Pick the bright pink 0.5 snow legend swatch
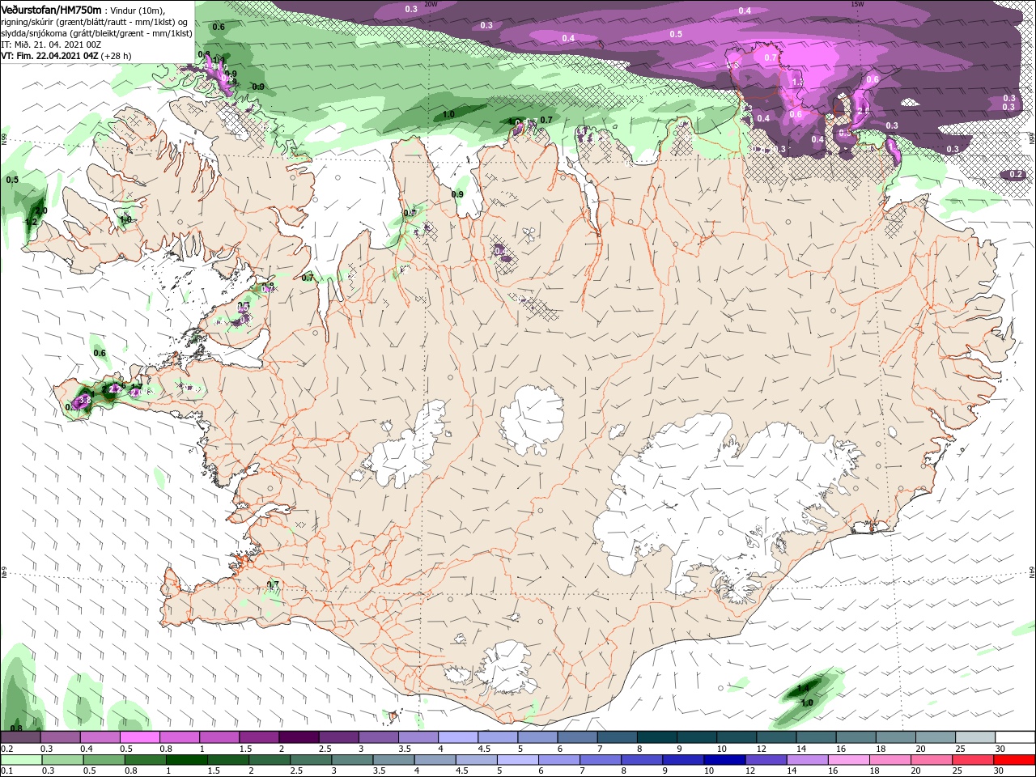This screenshot has height=777, width=1036. 139,738
